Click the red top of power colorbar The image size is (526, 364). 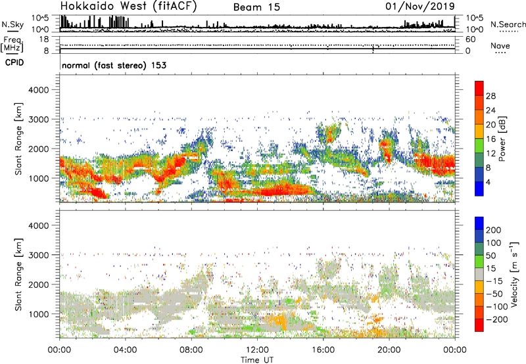click(x=479, y=88)
